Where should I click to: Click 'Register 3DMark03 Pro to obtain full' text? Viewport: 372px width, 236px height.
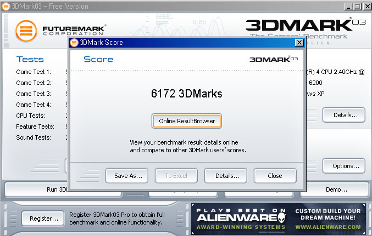coord(117,215)
